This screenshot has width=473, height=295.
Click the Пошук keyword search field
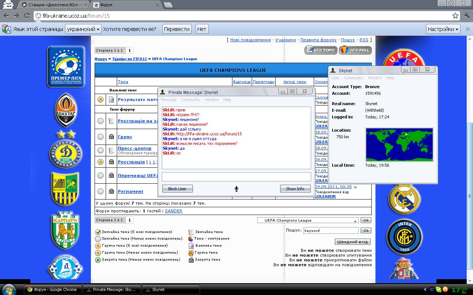(x=331, y=230)
